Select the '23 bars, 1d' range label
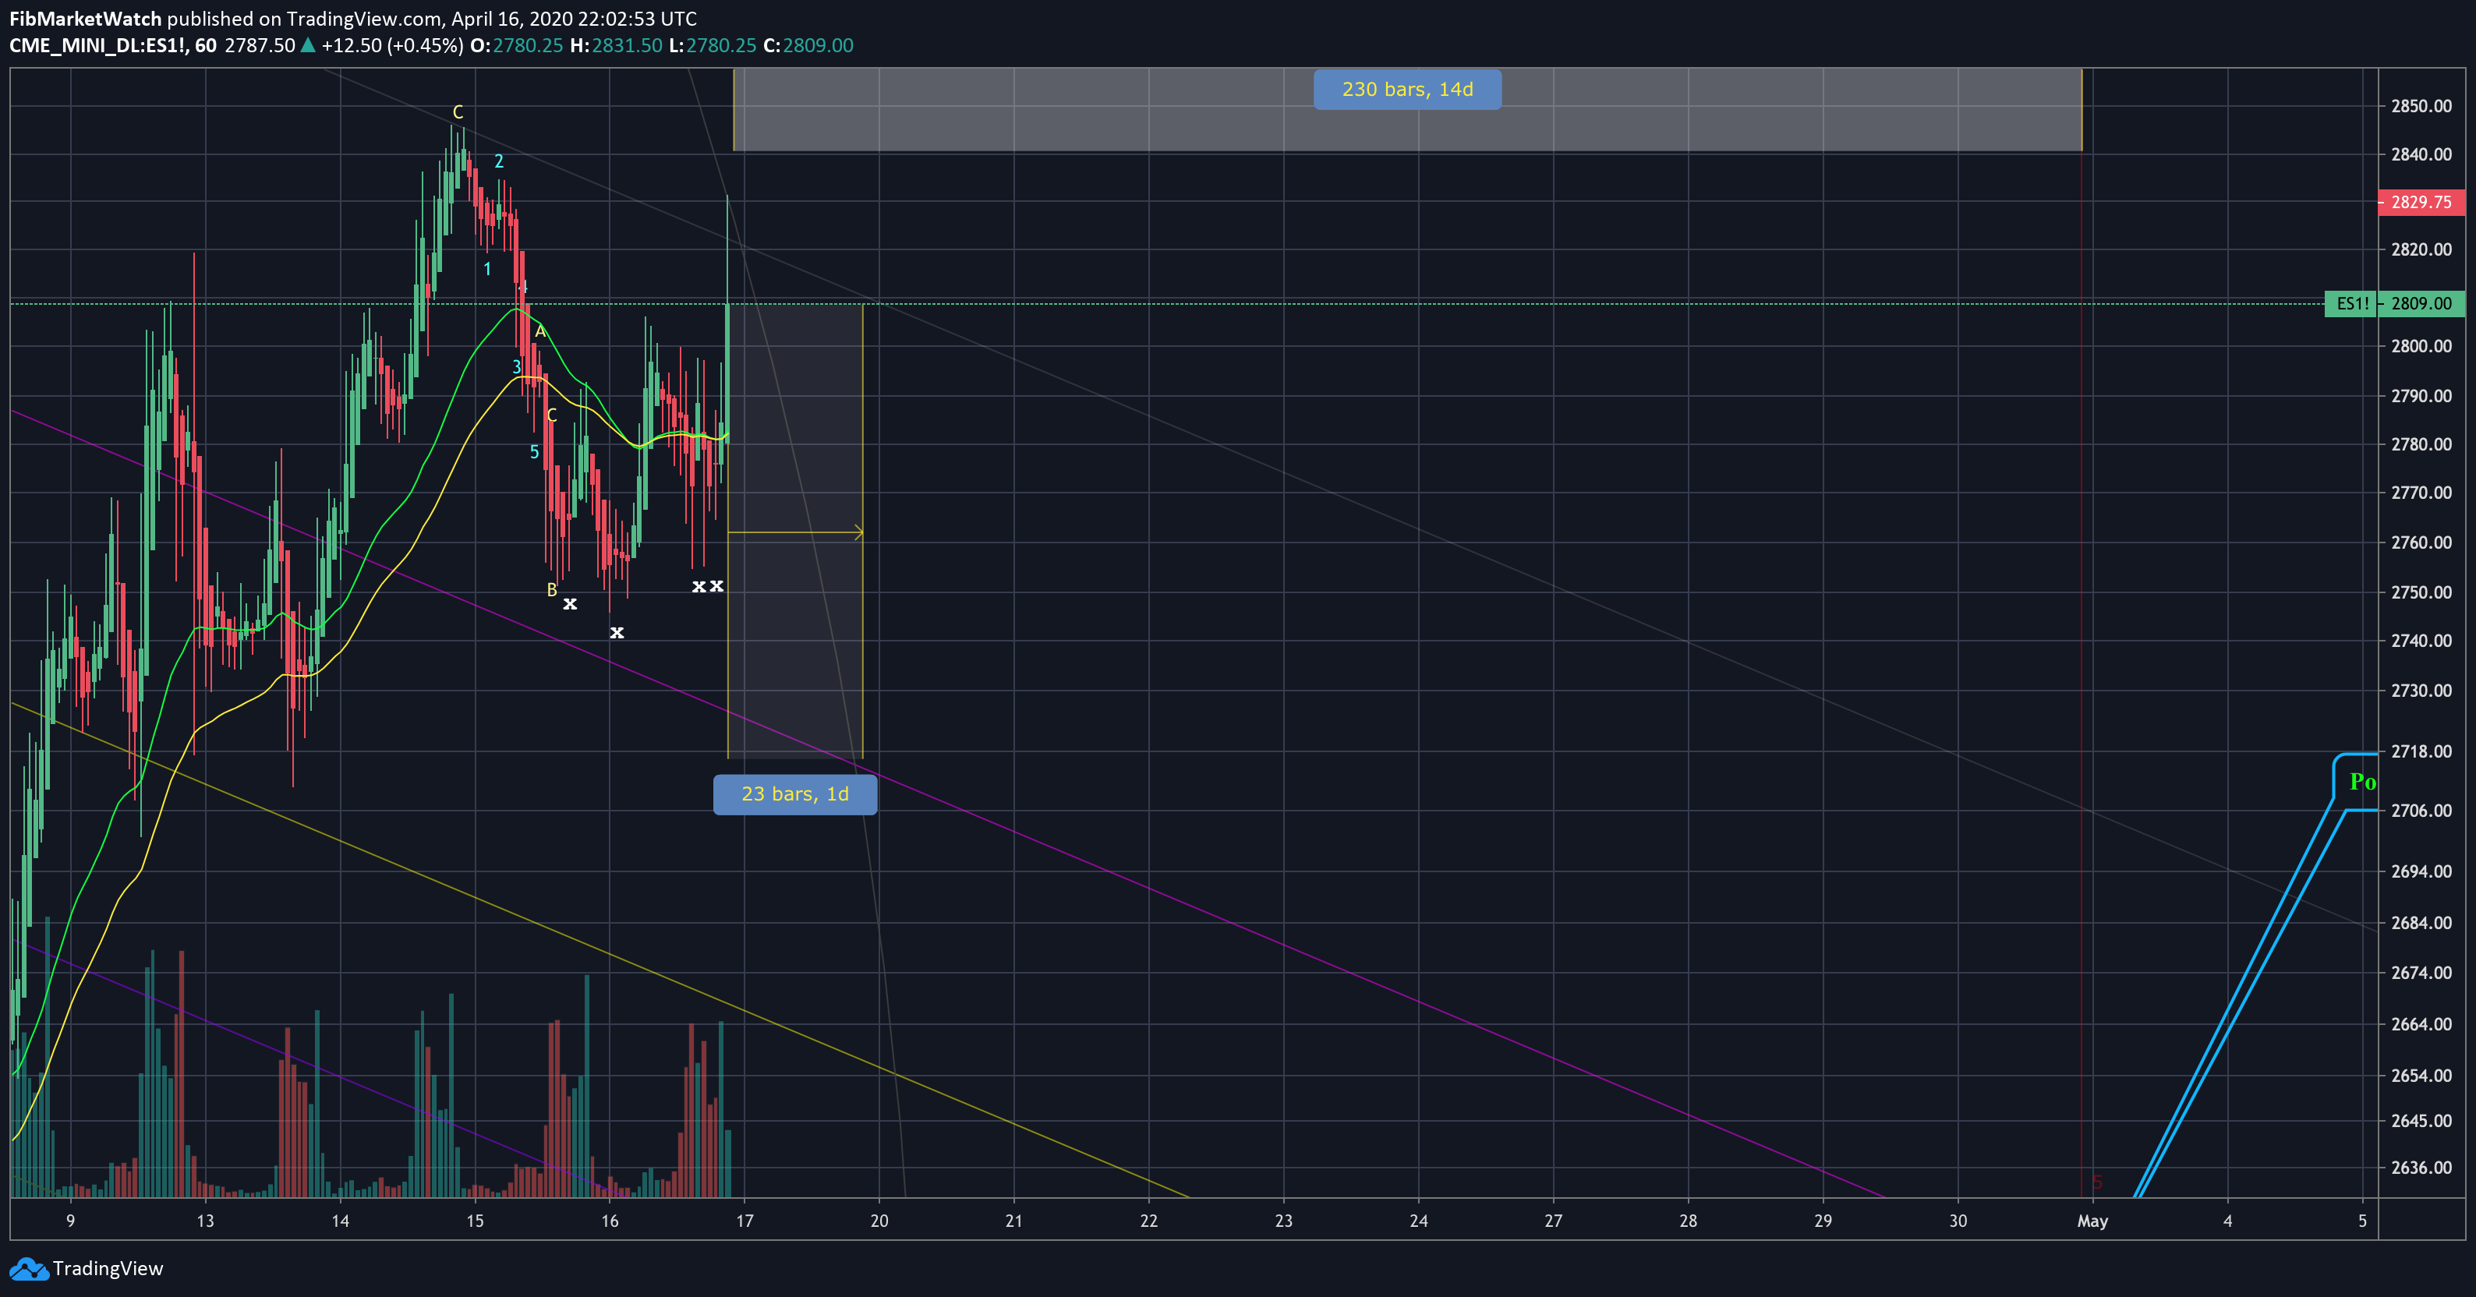The image size is (2476, 1297). 795,794
